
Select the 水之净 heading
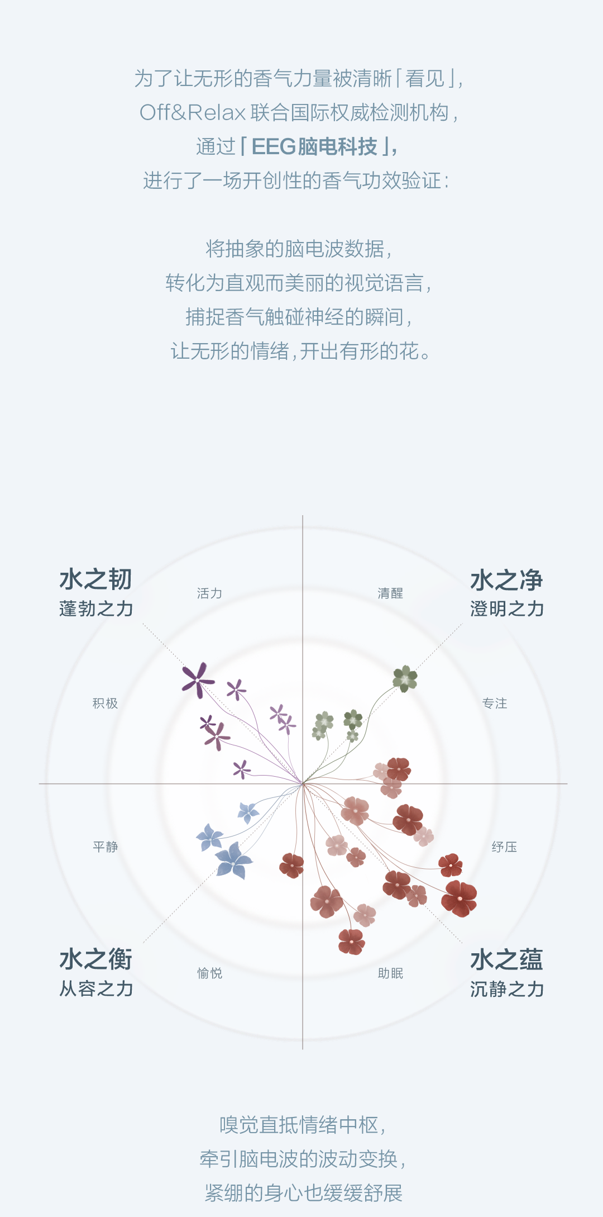click(506, 581)
